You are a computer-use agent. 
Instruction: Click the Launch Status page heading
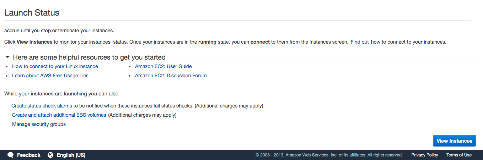pos(32,13)
